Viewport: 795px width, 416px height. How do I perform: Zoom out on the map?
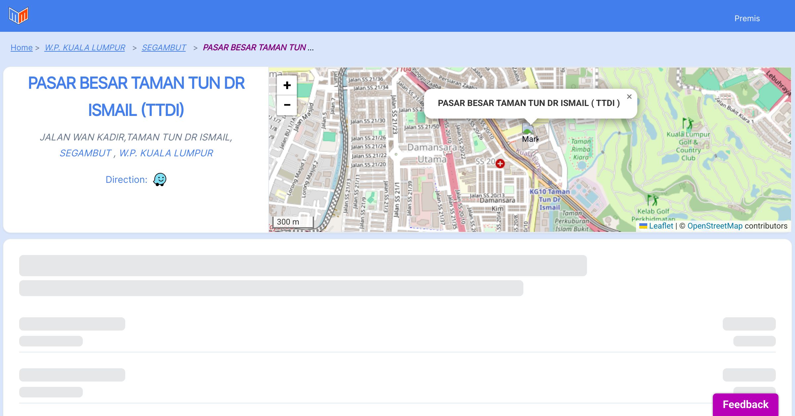pyautogui.click(x=287, y=105)
